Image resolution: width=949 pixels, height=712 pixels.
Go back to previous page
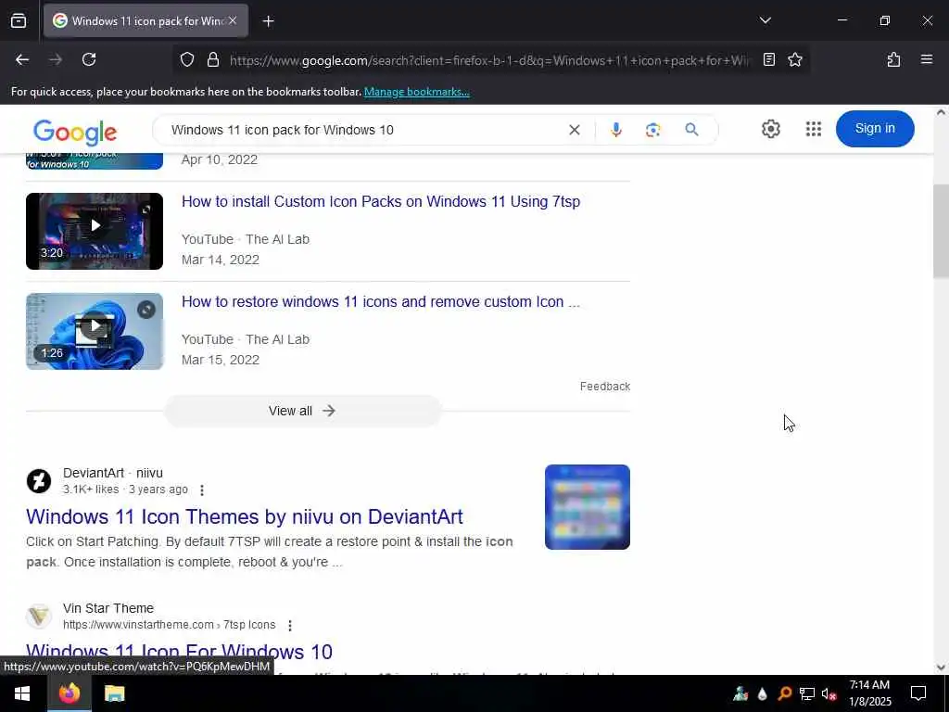pyautogui.click(x=22, y=59)
